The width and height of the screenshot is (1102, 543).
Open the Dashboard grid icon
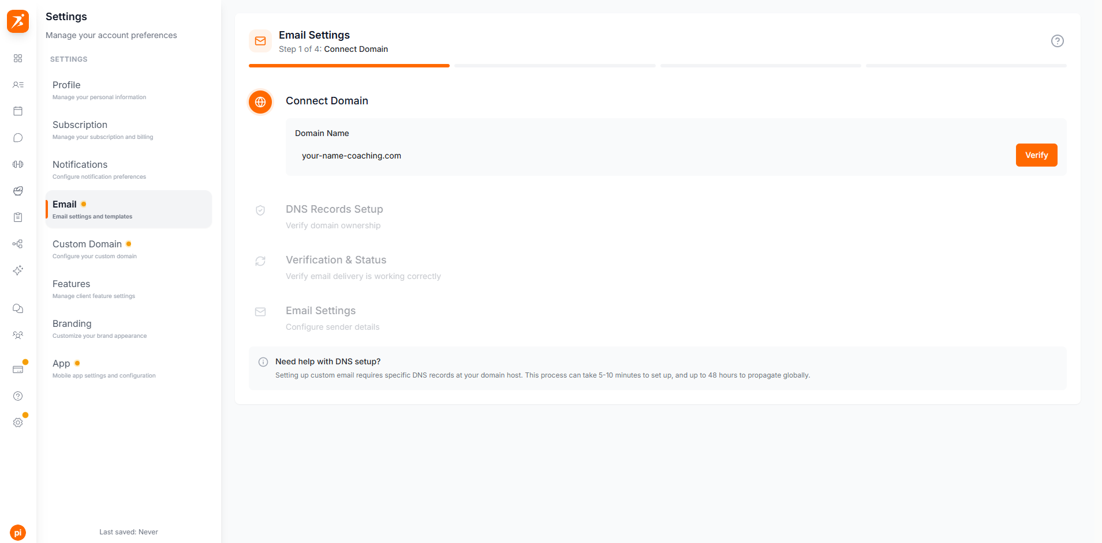pos(18,58)
